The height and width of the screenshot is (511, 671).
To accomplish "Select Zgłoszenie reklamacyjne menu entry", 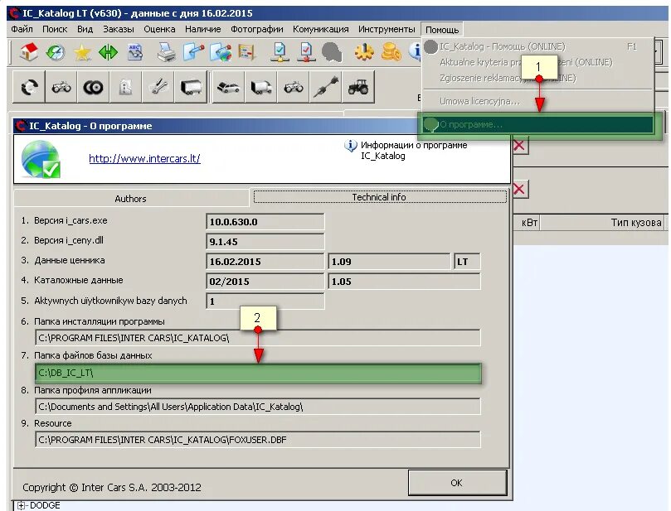I will click(538, 78).
